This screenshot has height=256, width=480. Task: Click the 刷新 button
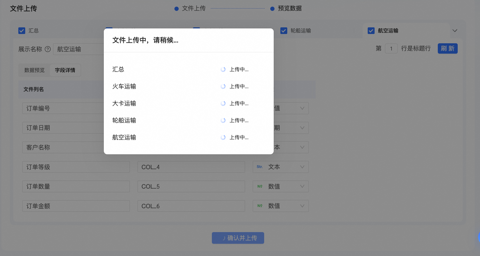(x=448, y=49)
